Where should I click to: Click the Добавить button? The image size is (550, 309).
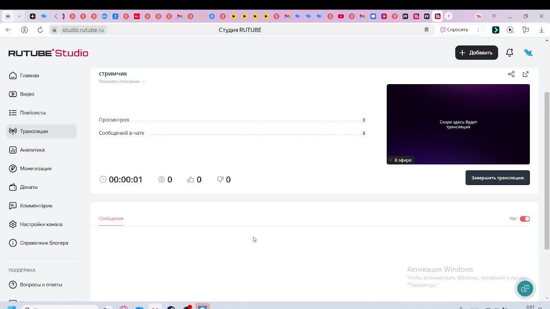pyautogui.click(x=477, y=52)
